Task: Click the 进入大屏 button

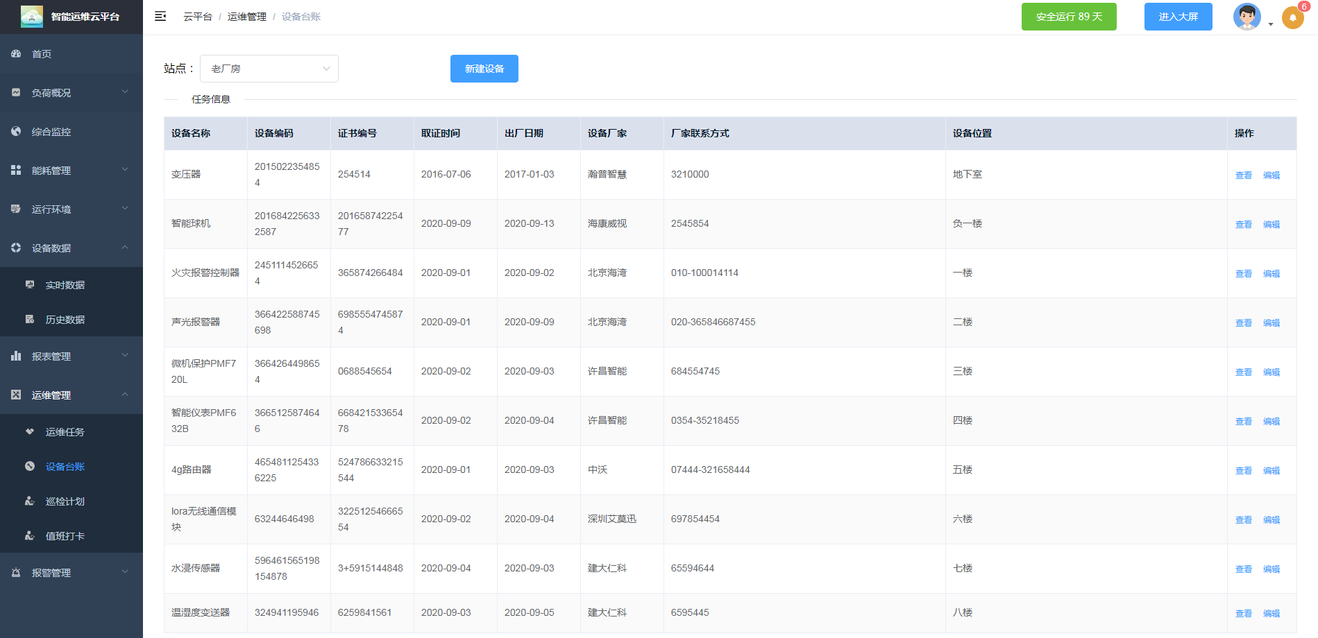Action: click(x=1178, y=17)
